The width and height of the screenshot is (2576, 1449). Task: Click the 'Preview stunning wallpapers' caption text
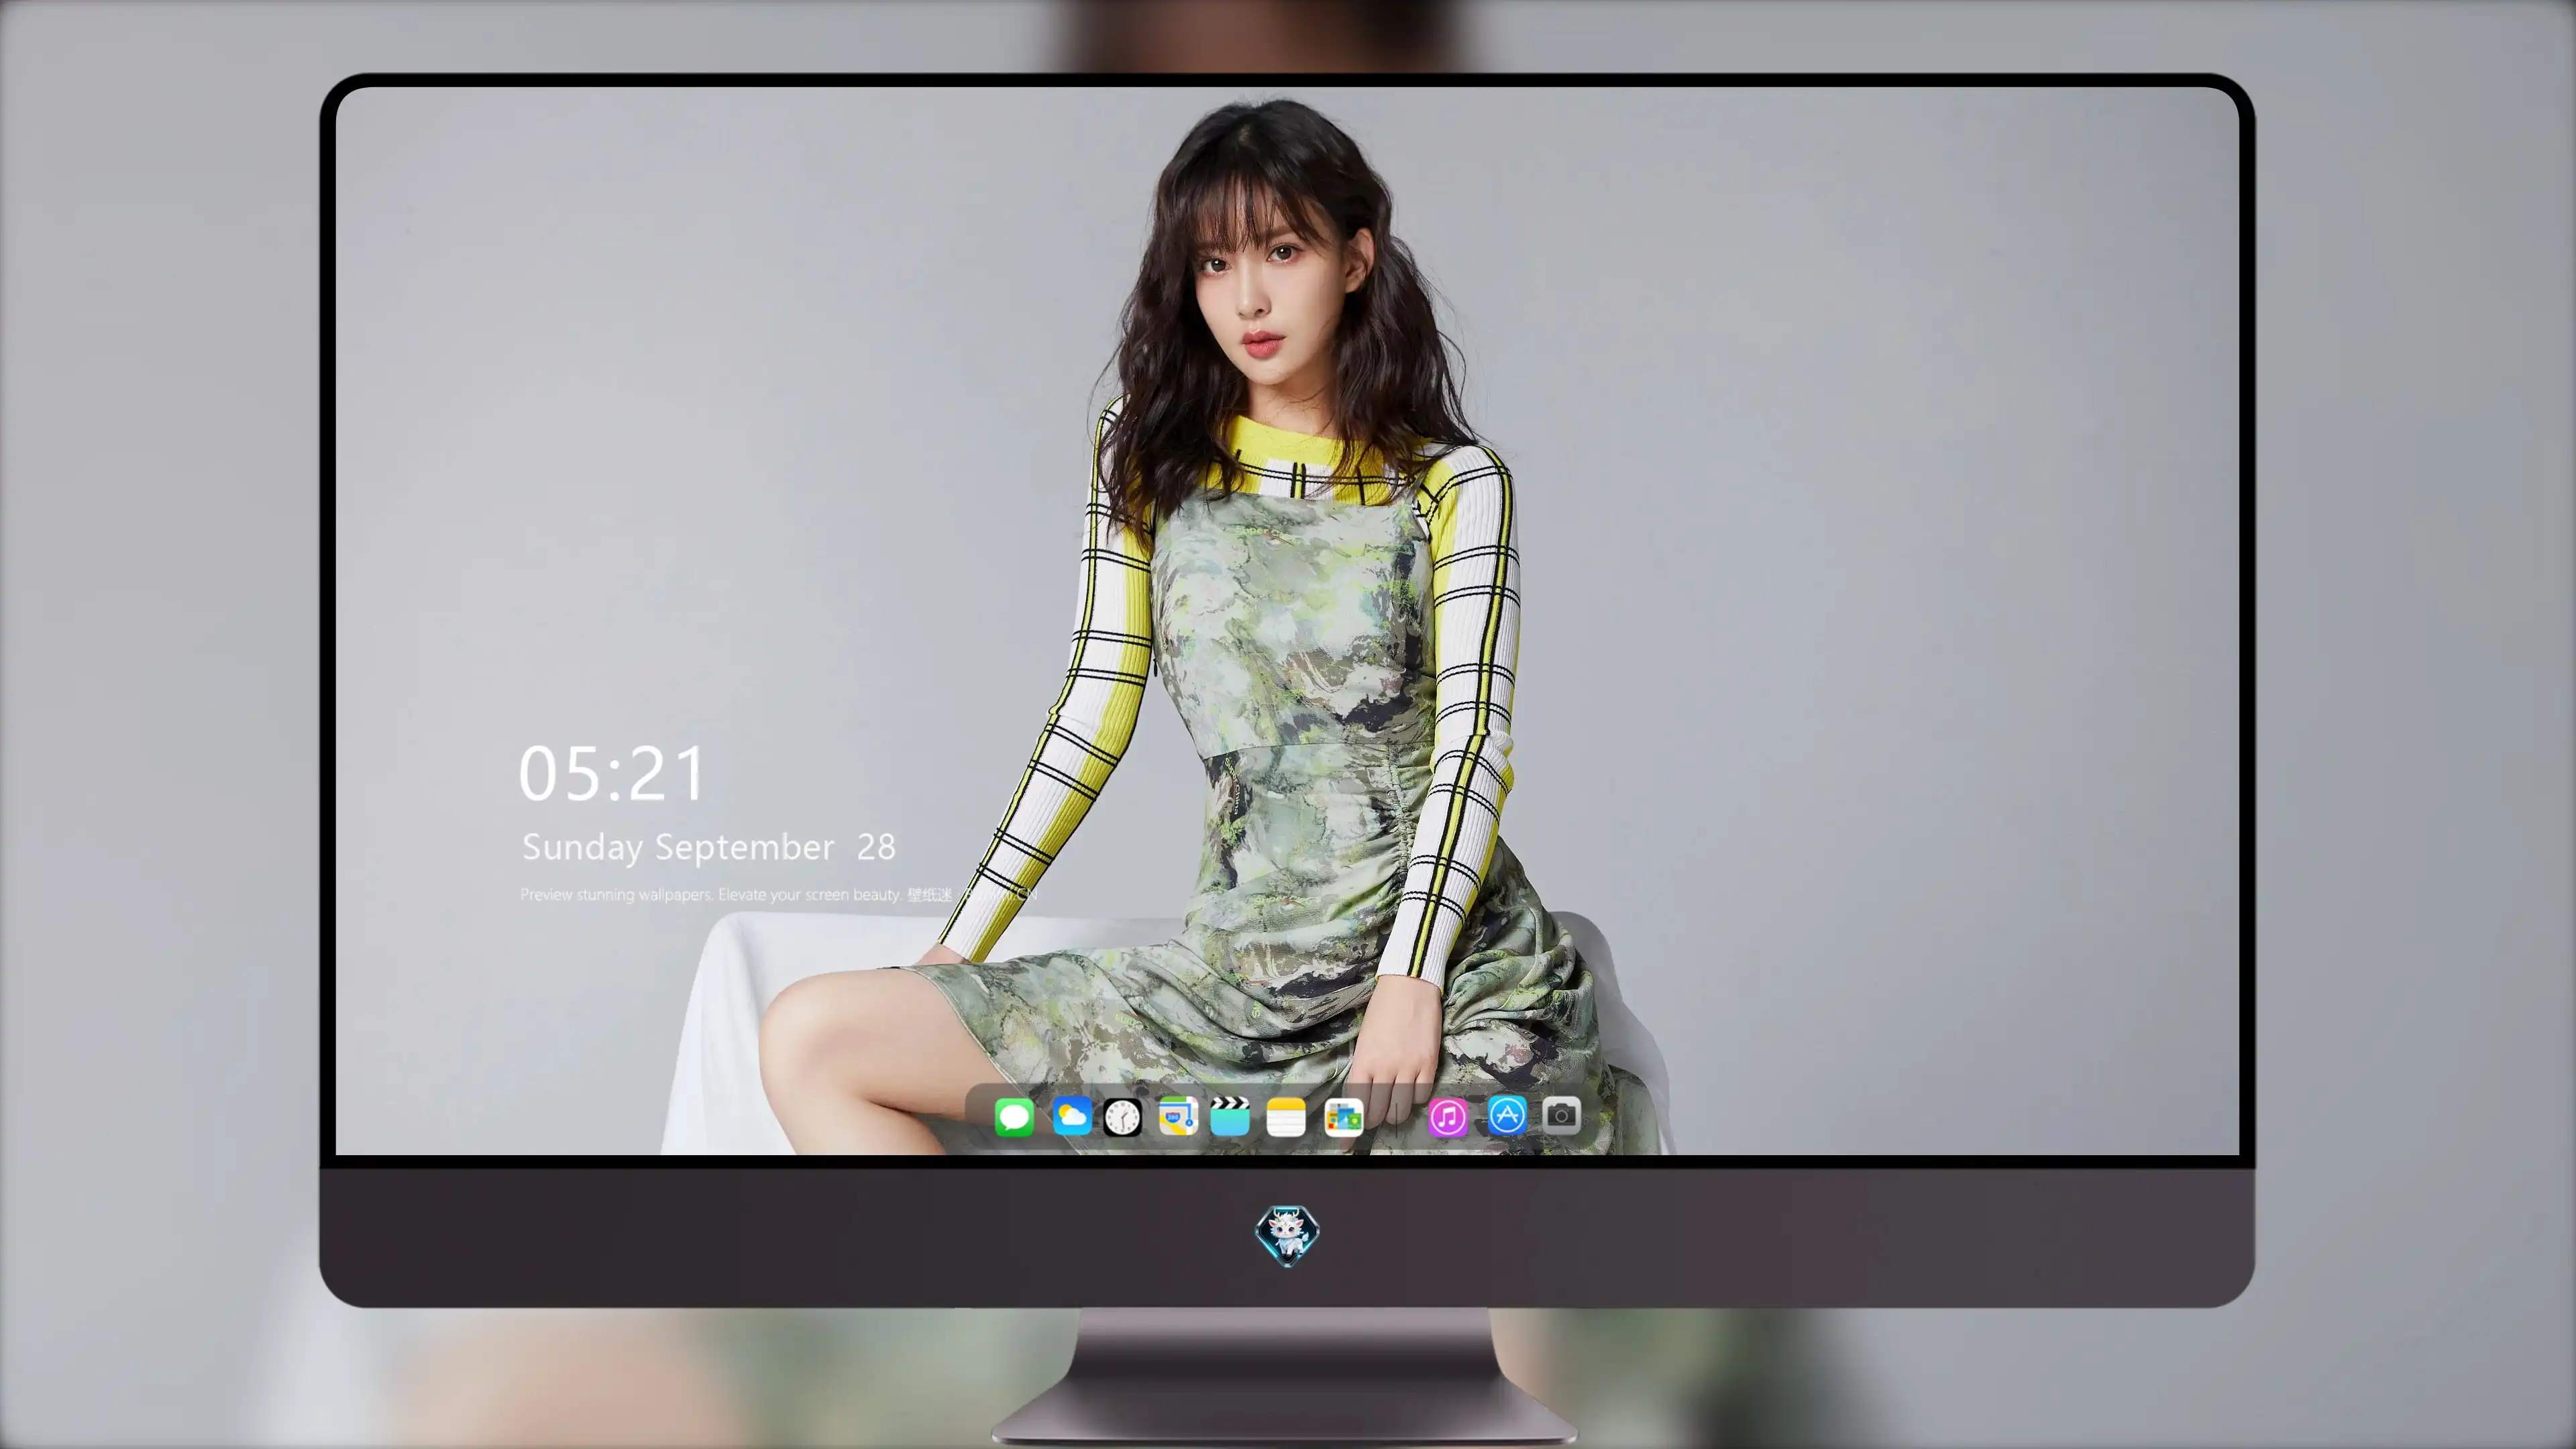[778, 894]
